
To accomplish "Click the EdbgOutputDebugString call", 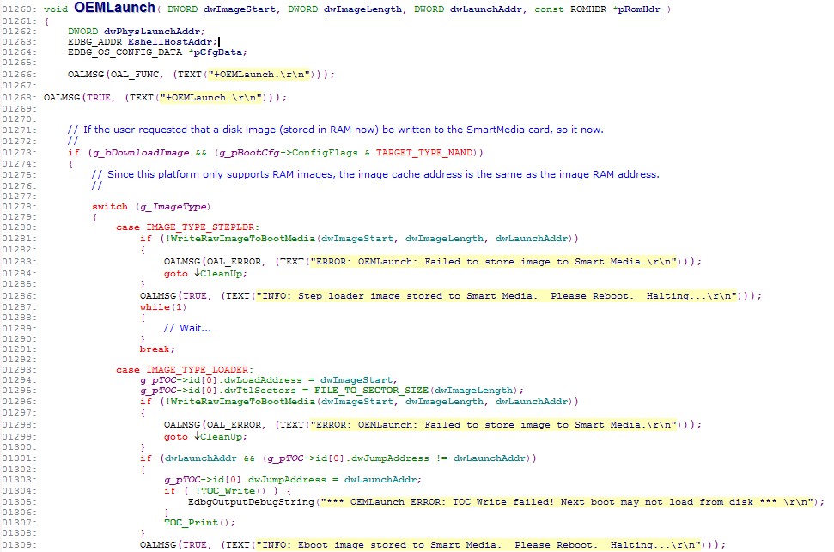I will [x=251, y=502].
